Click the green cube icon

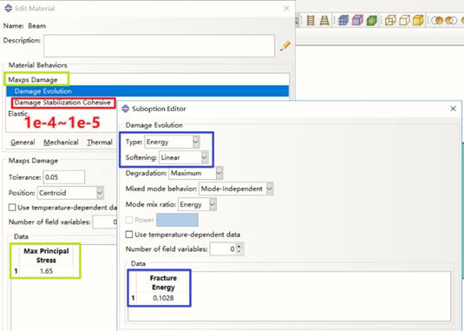coord(372,21)
